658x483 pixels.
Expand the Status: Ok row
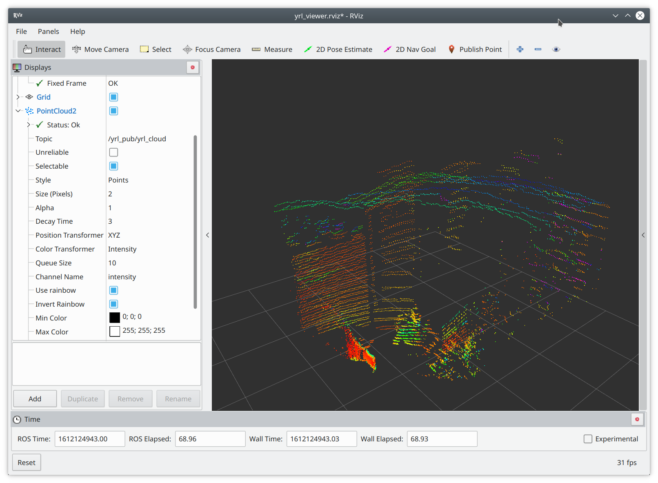click(29, 125)
